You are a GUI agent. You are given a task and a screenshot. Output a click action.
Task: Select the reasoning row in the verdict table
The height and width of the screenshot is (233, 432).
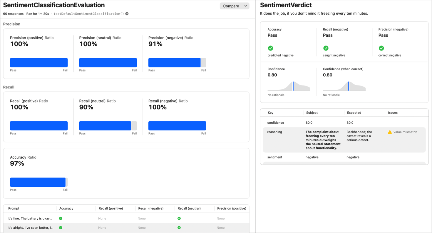344,140
